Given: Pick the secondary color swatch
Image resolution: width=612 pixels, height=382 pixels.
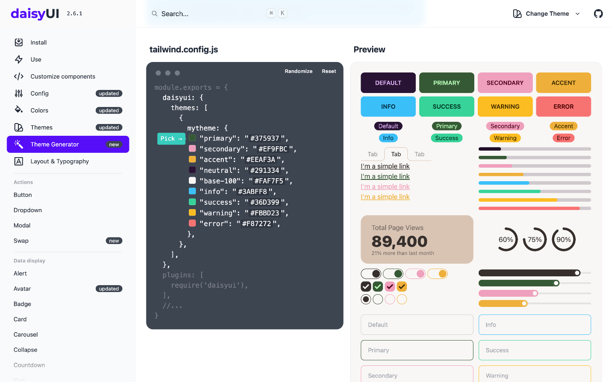Looking at the screenshot, I should 192,148.
